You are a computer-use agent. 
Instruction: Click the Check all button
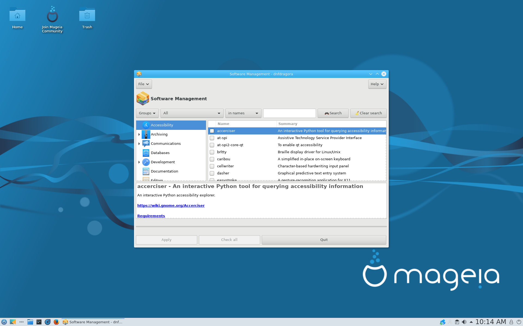tap(229, 240)
